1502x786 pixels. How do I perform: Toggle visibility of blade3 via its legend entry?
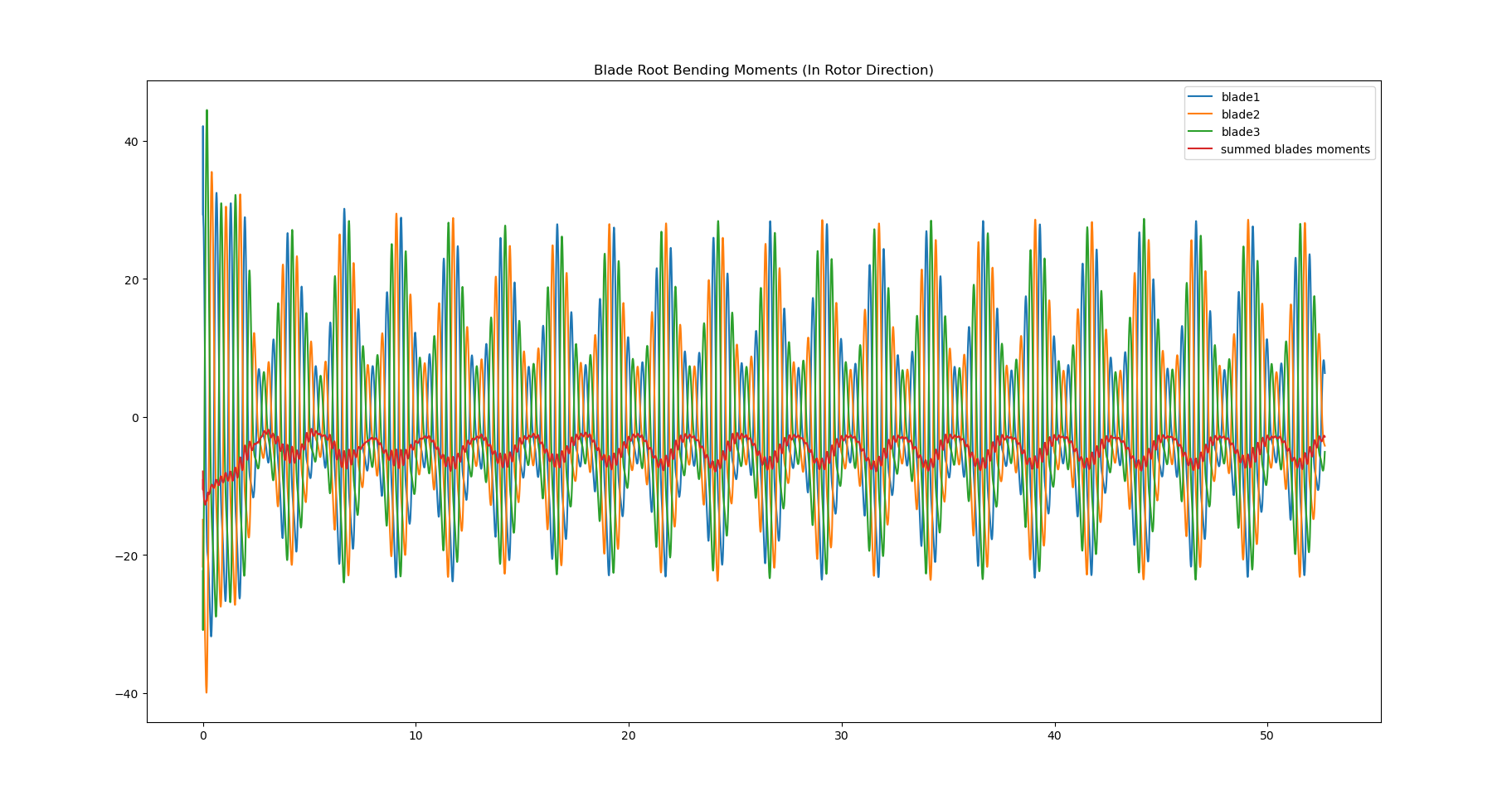[1240, 131]
